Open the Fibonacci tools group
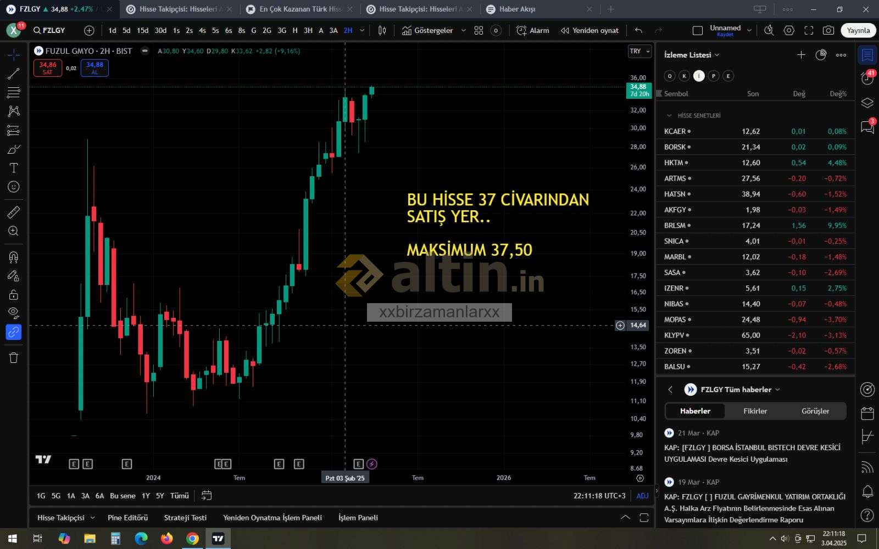Viewport: 879px width, 549px height. point(14,92)
